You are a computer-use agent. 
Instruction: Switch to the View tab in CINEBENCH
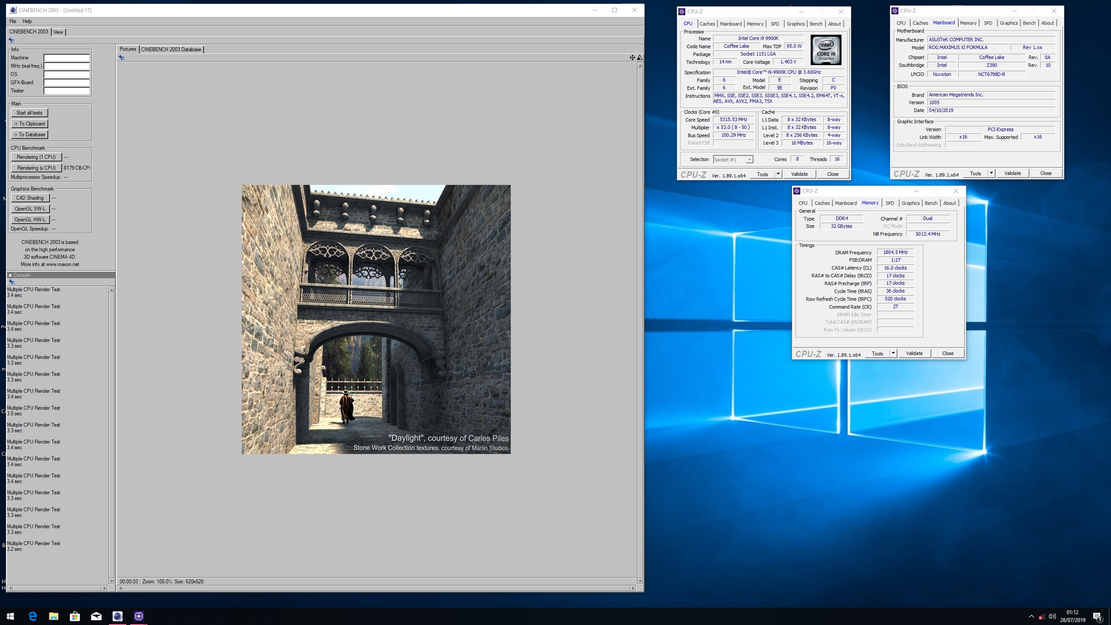point(58,32)
